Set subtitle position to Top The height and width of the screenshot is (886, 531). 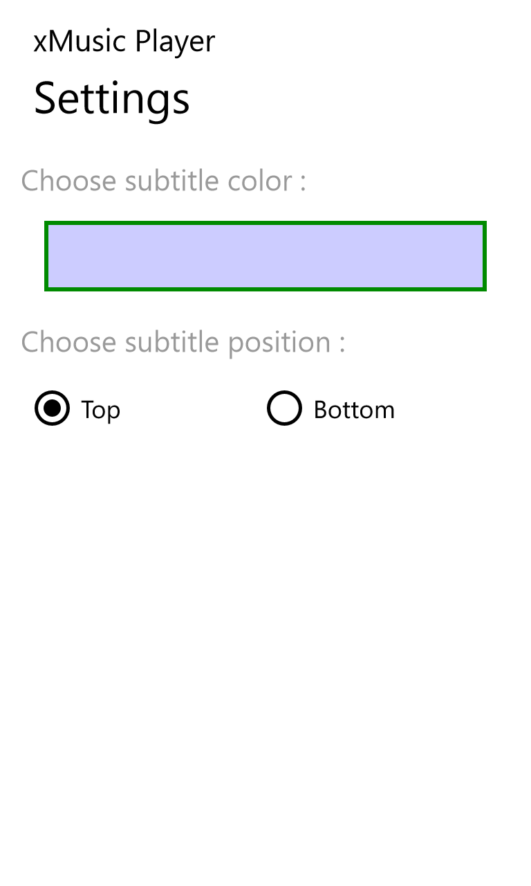click(x=53, y=408)
